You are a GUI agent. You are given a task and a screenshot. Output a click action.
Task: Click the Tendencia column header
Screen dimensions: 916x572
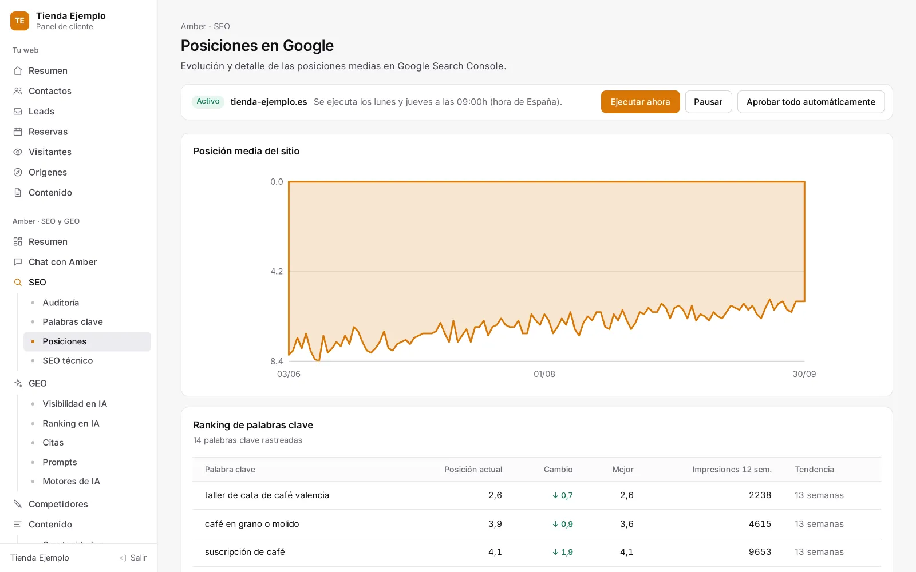(814, 470)
